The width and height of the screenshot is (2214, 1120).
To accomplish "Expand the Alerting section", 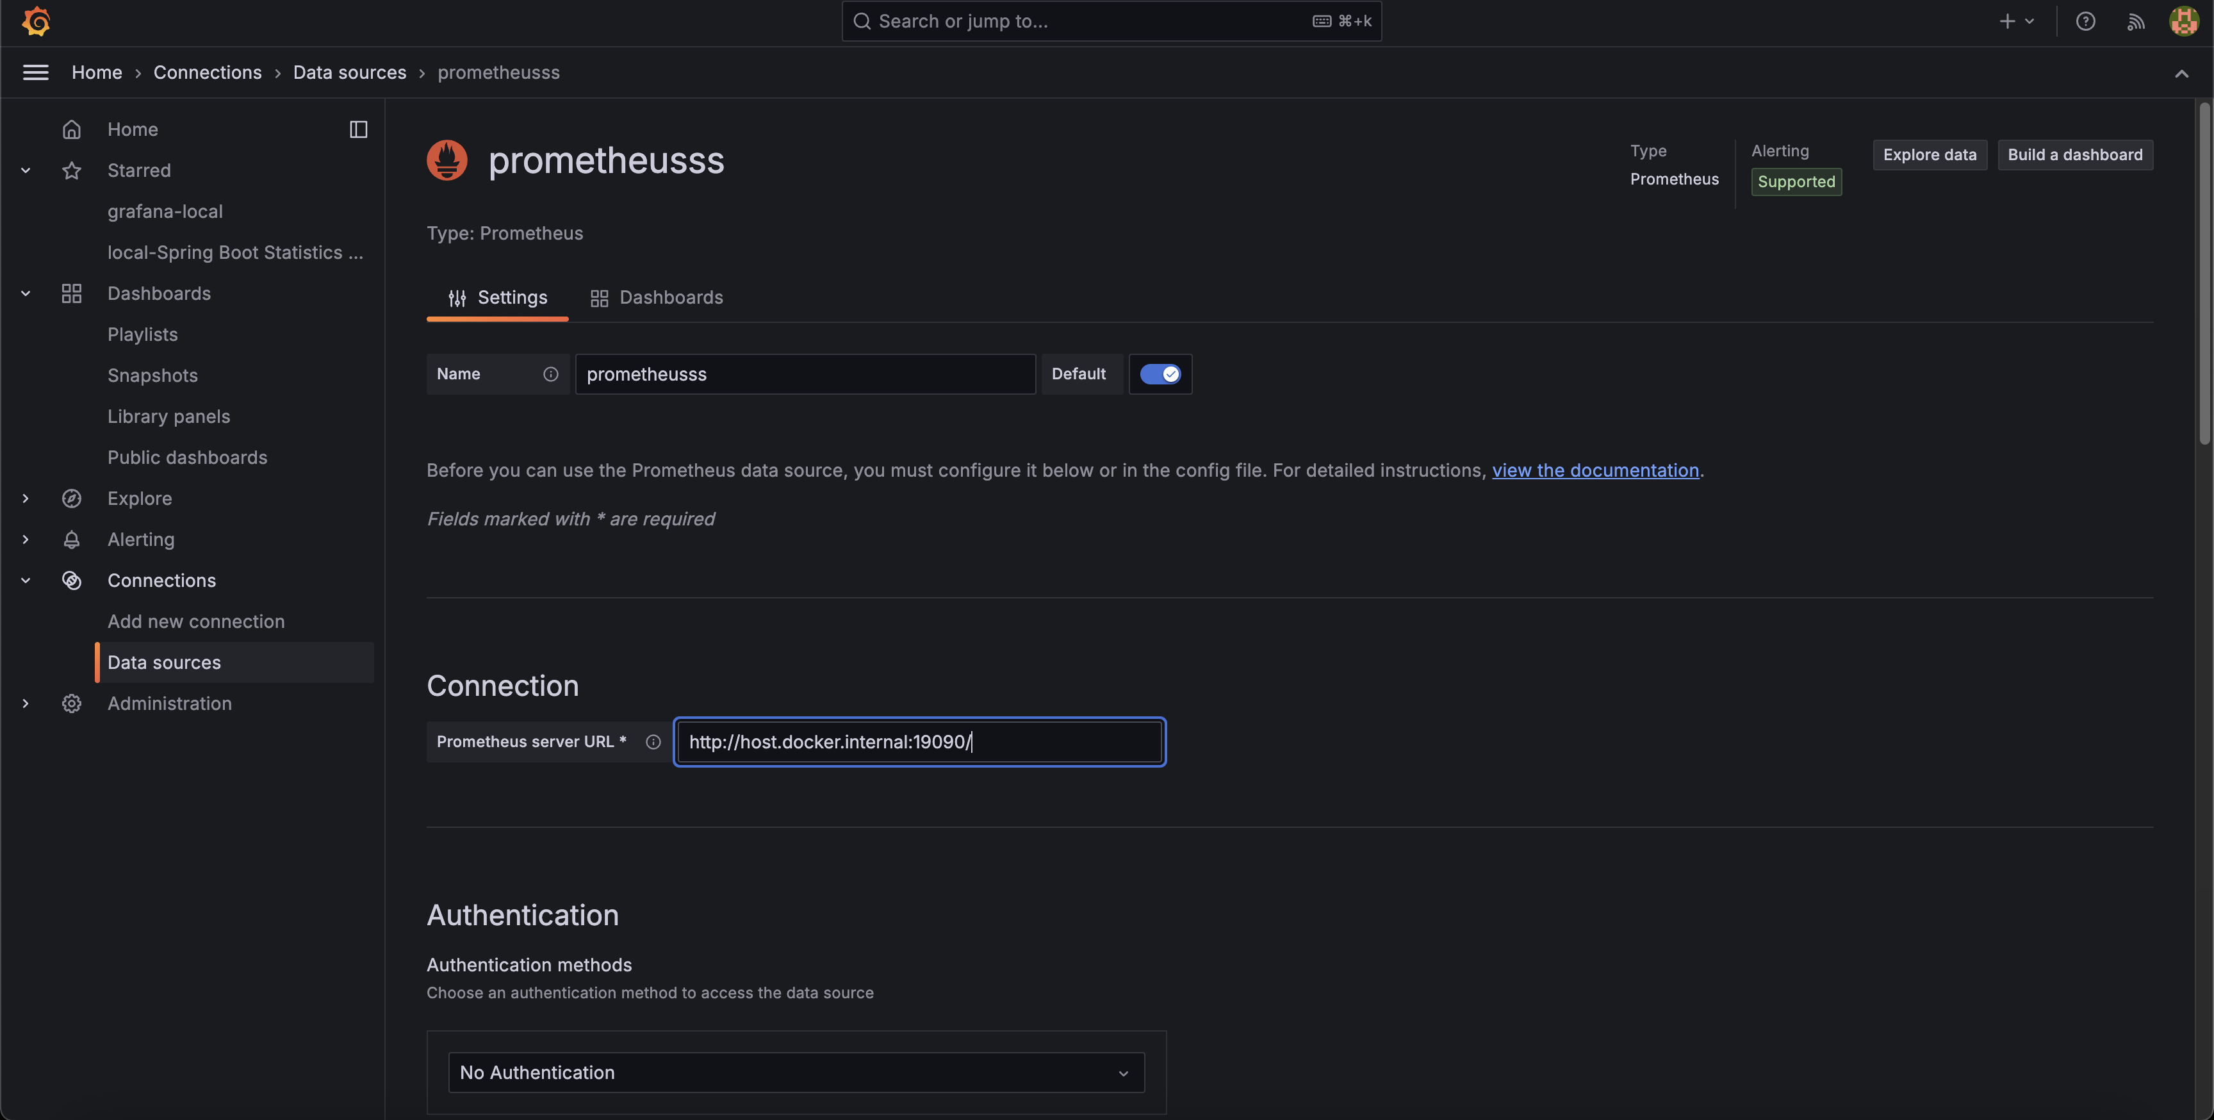I will pyautogui.click(x=26, y=539).
